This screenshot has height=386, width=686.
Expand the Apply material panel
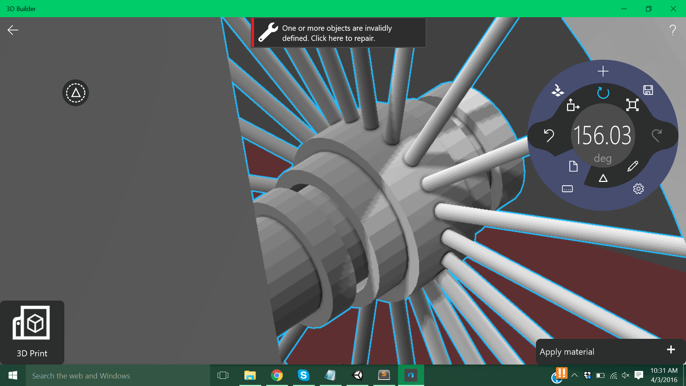[x=671, y=350]
